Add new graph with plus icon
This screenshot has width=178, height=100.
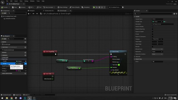pos(25,42)
